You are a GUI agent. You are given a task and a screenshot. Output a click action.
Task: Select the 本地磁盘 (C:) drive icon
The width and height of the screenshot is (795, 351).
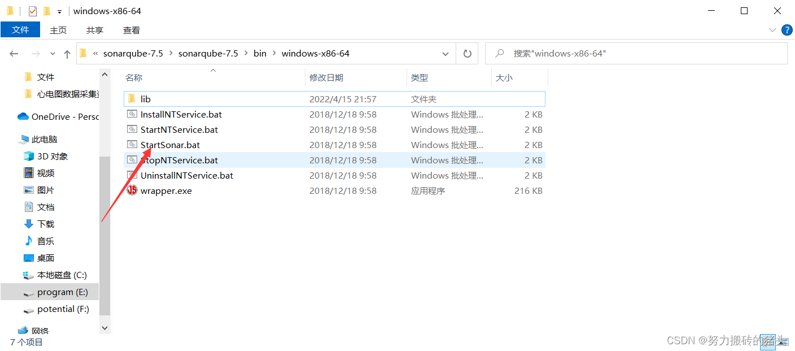(x=28, y=275)
